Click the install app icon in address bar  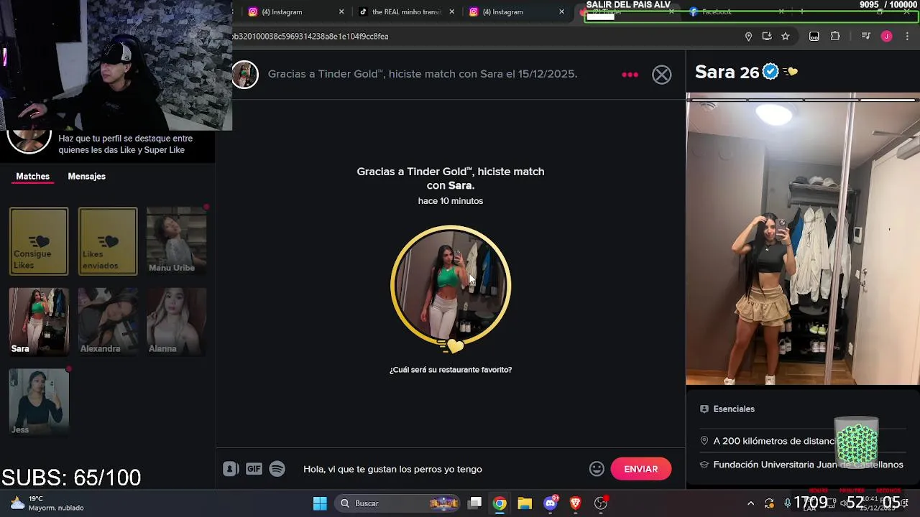pyautogui.click(x=767, y=37)
